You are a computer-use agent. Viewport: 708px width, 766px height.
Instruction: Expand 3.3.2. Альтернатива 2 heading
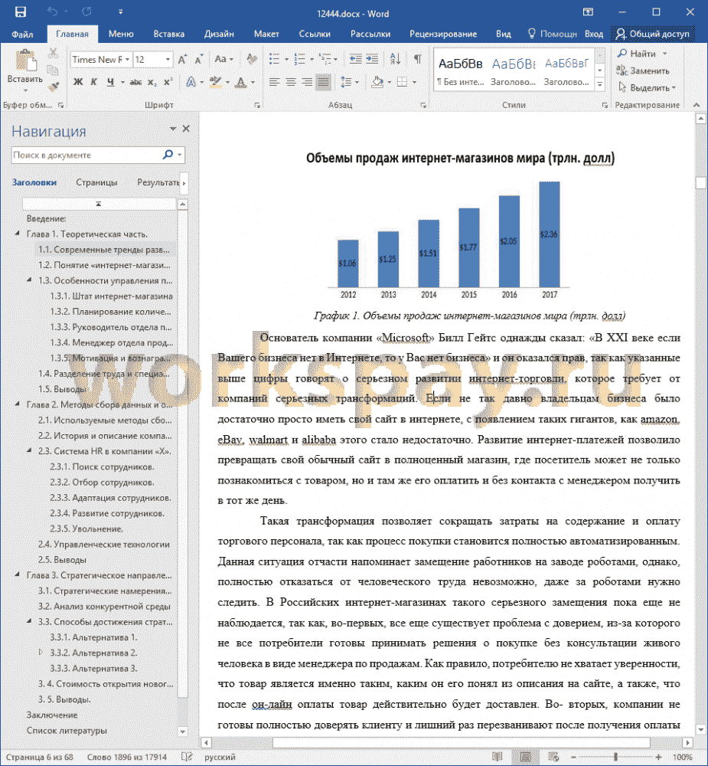pyautogui.click(x=41, y=652)
